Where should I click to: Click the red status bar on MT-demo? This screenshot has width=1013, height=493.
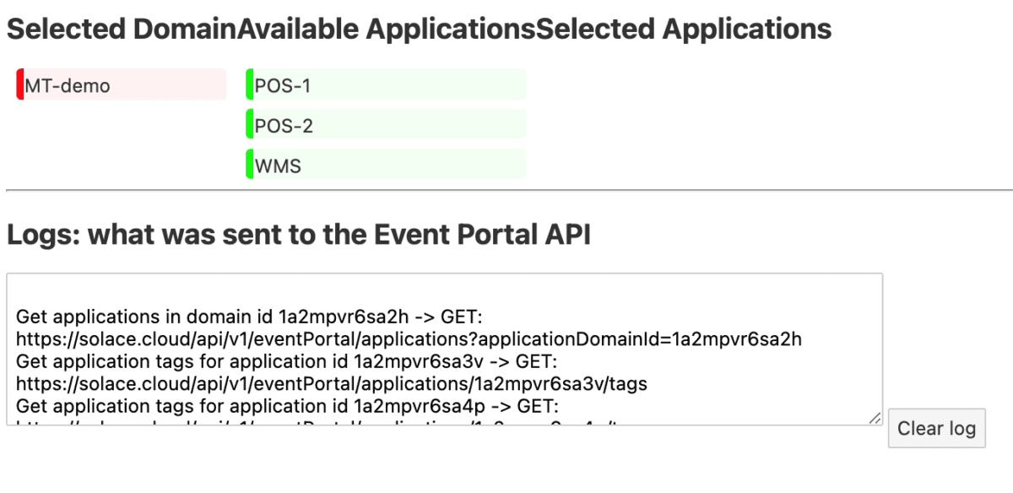click(18, 84)
